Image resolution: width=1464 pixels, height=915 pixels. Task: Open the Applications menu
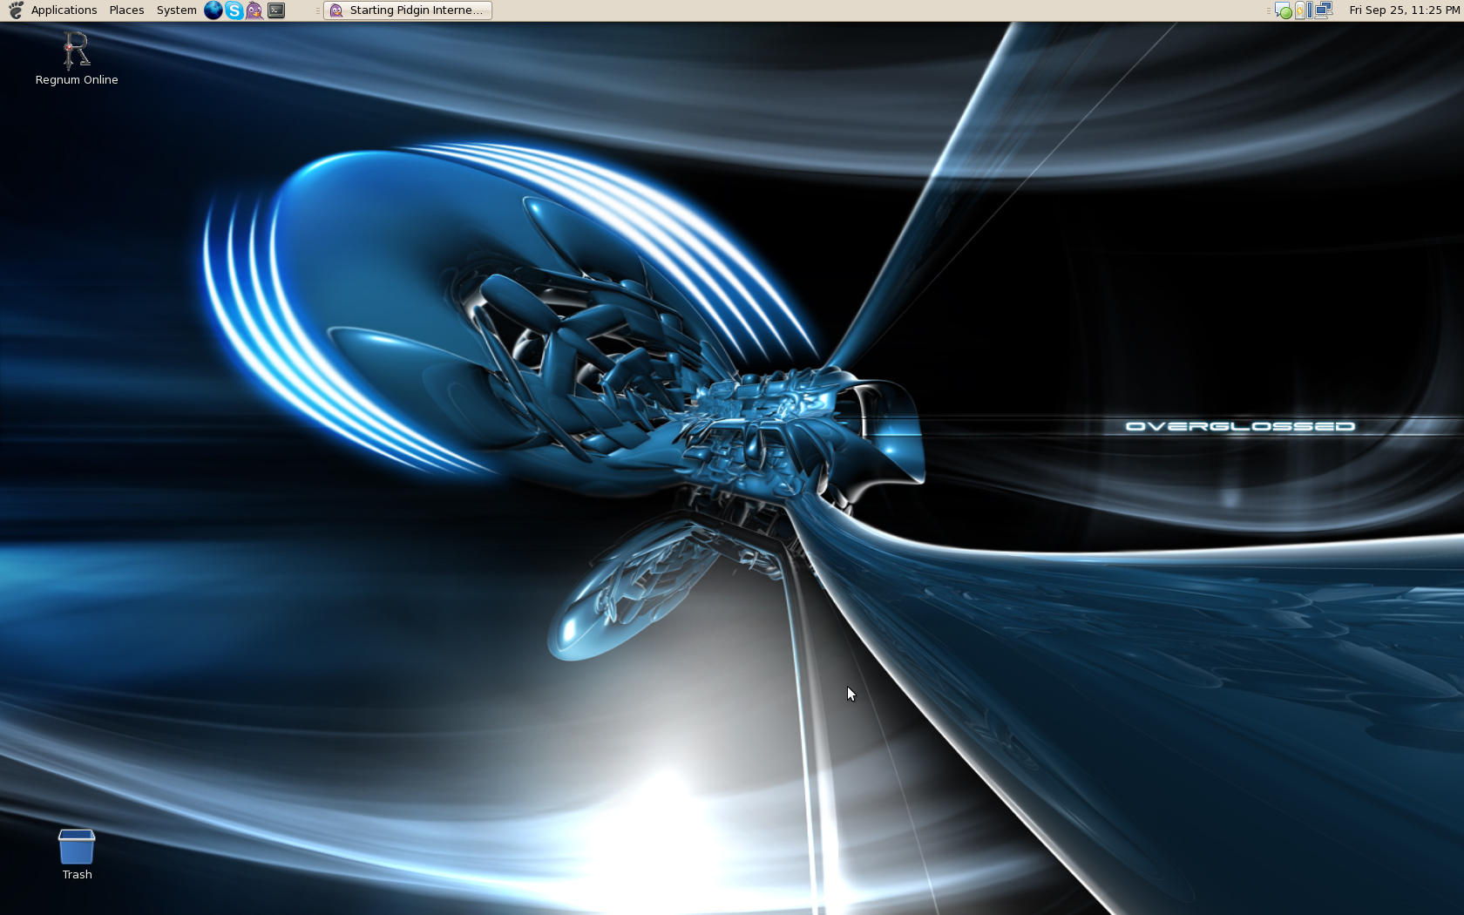64,10
